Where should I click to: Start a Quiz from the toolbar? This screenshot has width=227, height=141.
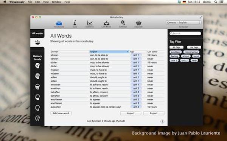(75, 24)
